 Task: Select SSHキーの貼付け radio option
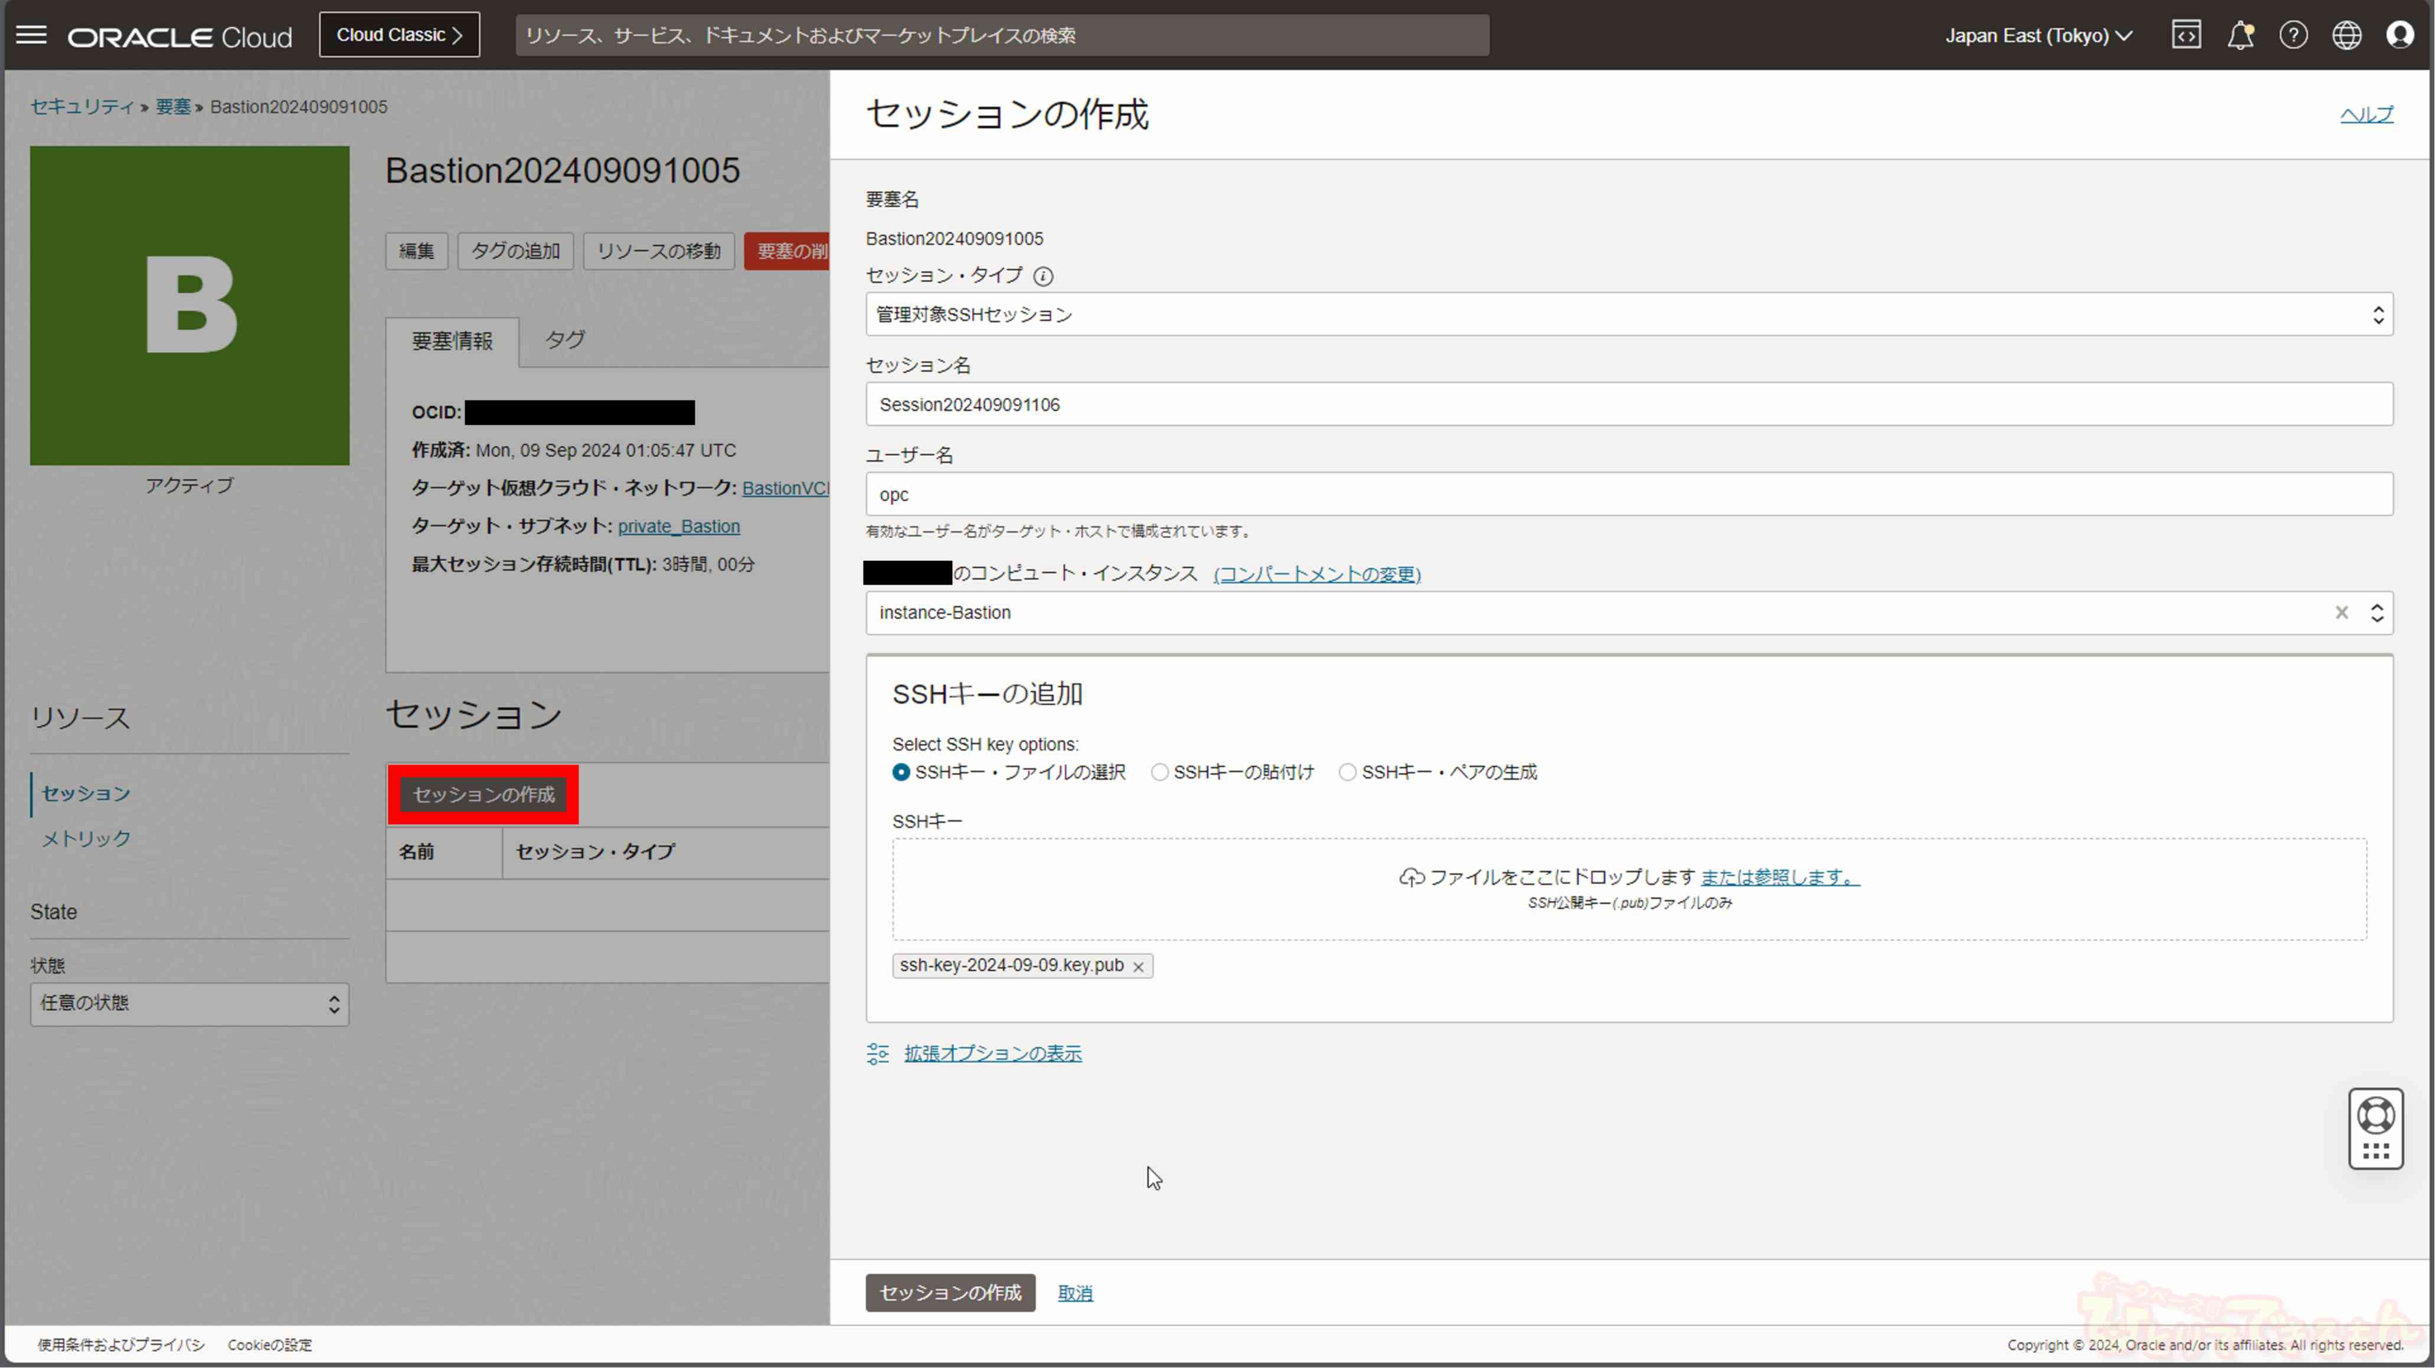[1159, 772]
